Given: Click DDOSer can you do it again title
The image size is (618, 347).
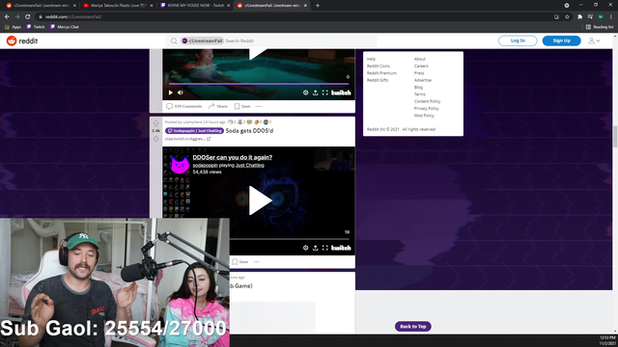Looking at the screenshot, I should pyautogui.click(x=232, y=157).
